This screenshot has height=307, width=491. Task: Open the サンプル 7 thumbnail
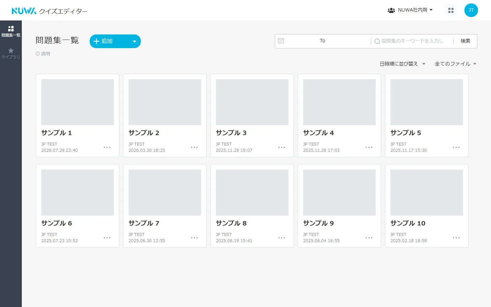coord(165,192)
